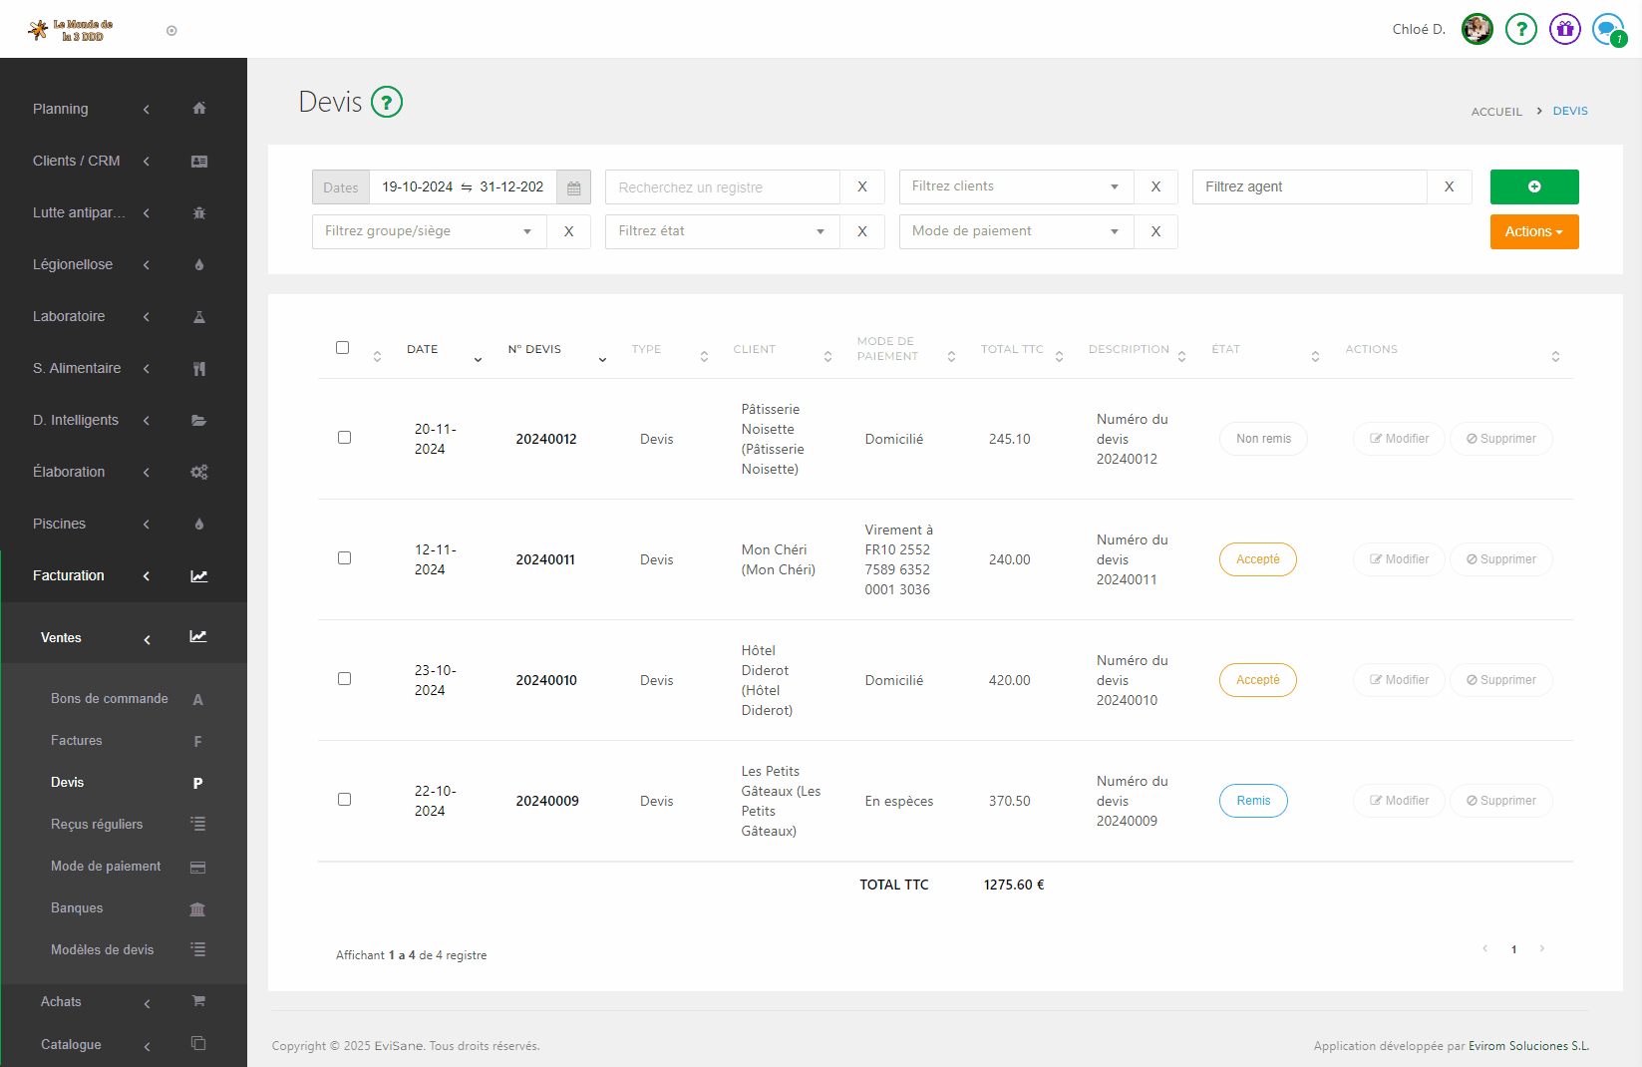
Task: Click the Laboratoire flask icon
Action: 199,316
